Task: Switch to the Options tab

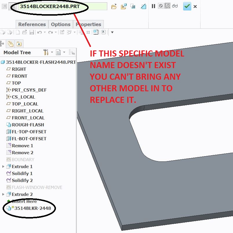Action: click(x=60, y=24)
